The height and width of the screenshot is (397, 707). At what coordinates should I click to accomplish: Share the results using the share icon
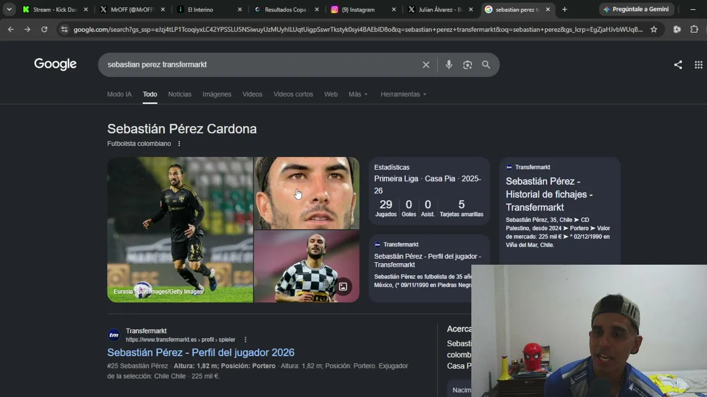point(678,65)
